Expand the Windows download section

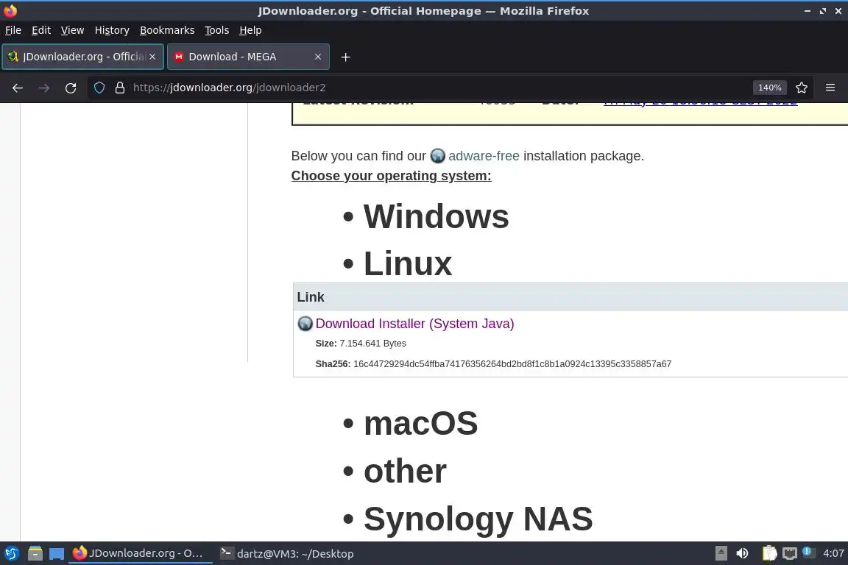436,216
